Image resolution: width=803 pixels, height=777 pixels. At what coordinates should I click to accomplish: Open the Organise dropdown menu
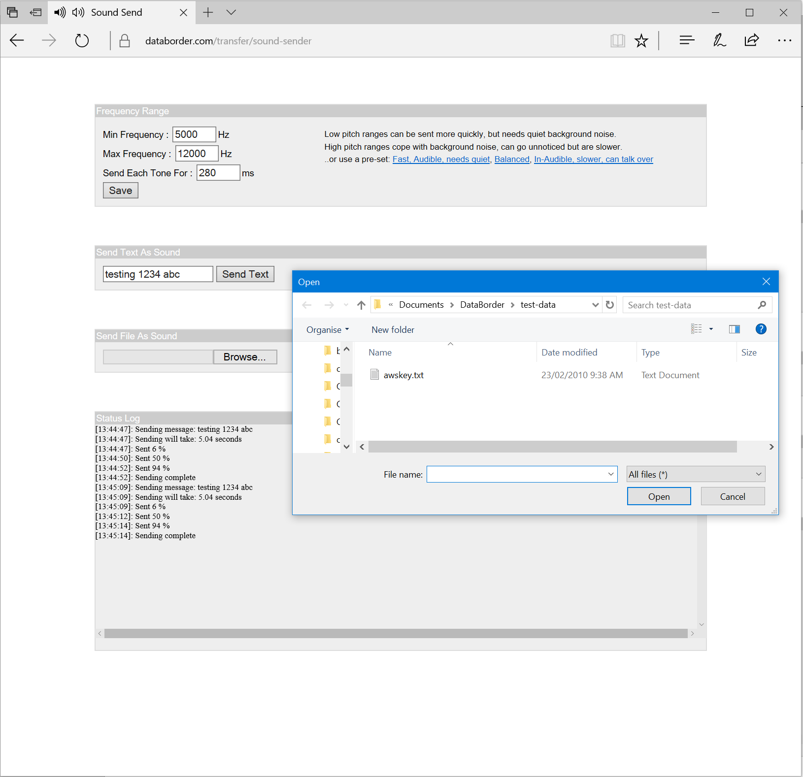click(328, 330)
